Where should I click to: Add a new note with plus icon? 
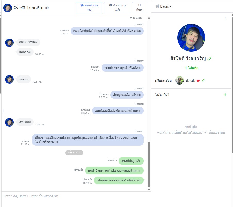(x=225, y=95)
